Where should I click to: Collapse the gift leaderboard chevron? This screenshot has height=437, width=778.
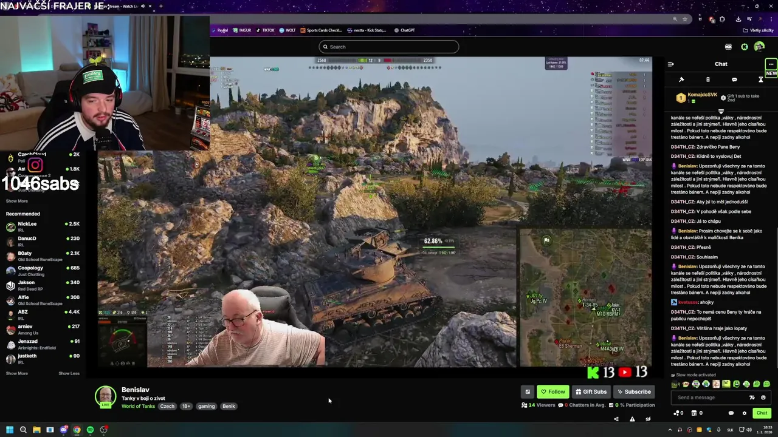click(x=721, y=112)
